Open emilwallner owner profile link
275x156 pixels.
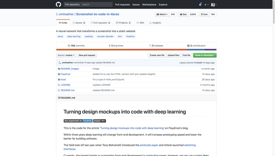(x=66, y=14)
